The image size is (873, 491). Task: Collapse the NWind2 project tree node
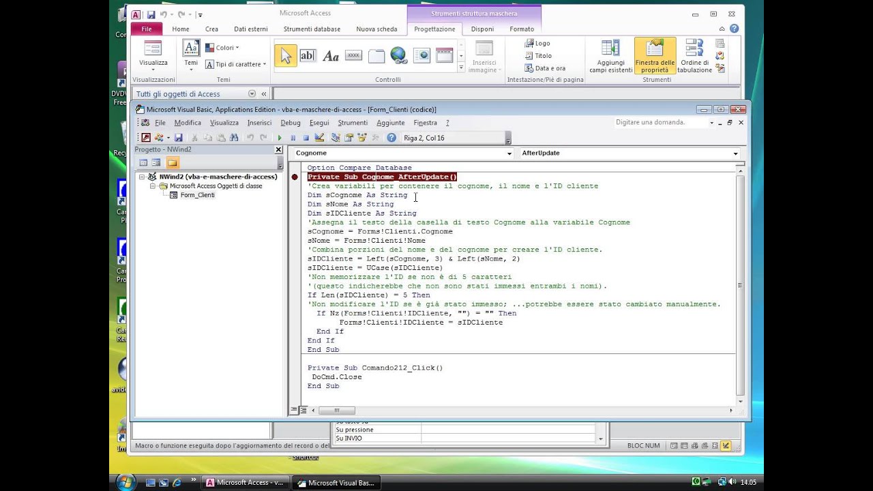pyautogui.click(x=142, y=177)
